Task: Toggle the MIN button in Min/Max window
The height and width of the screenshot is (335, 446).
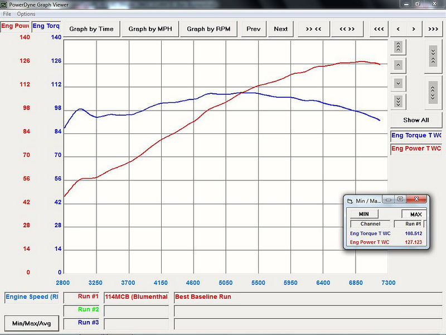Action: click(x=363, y=214)
